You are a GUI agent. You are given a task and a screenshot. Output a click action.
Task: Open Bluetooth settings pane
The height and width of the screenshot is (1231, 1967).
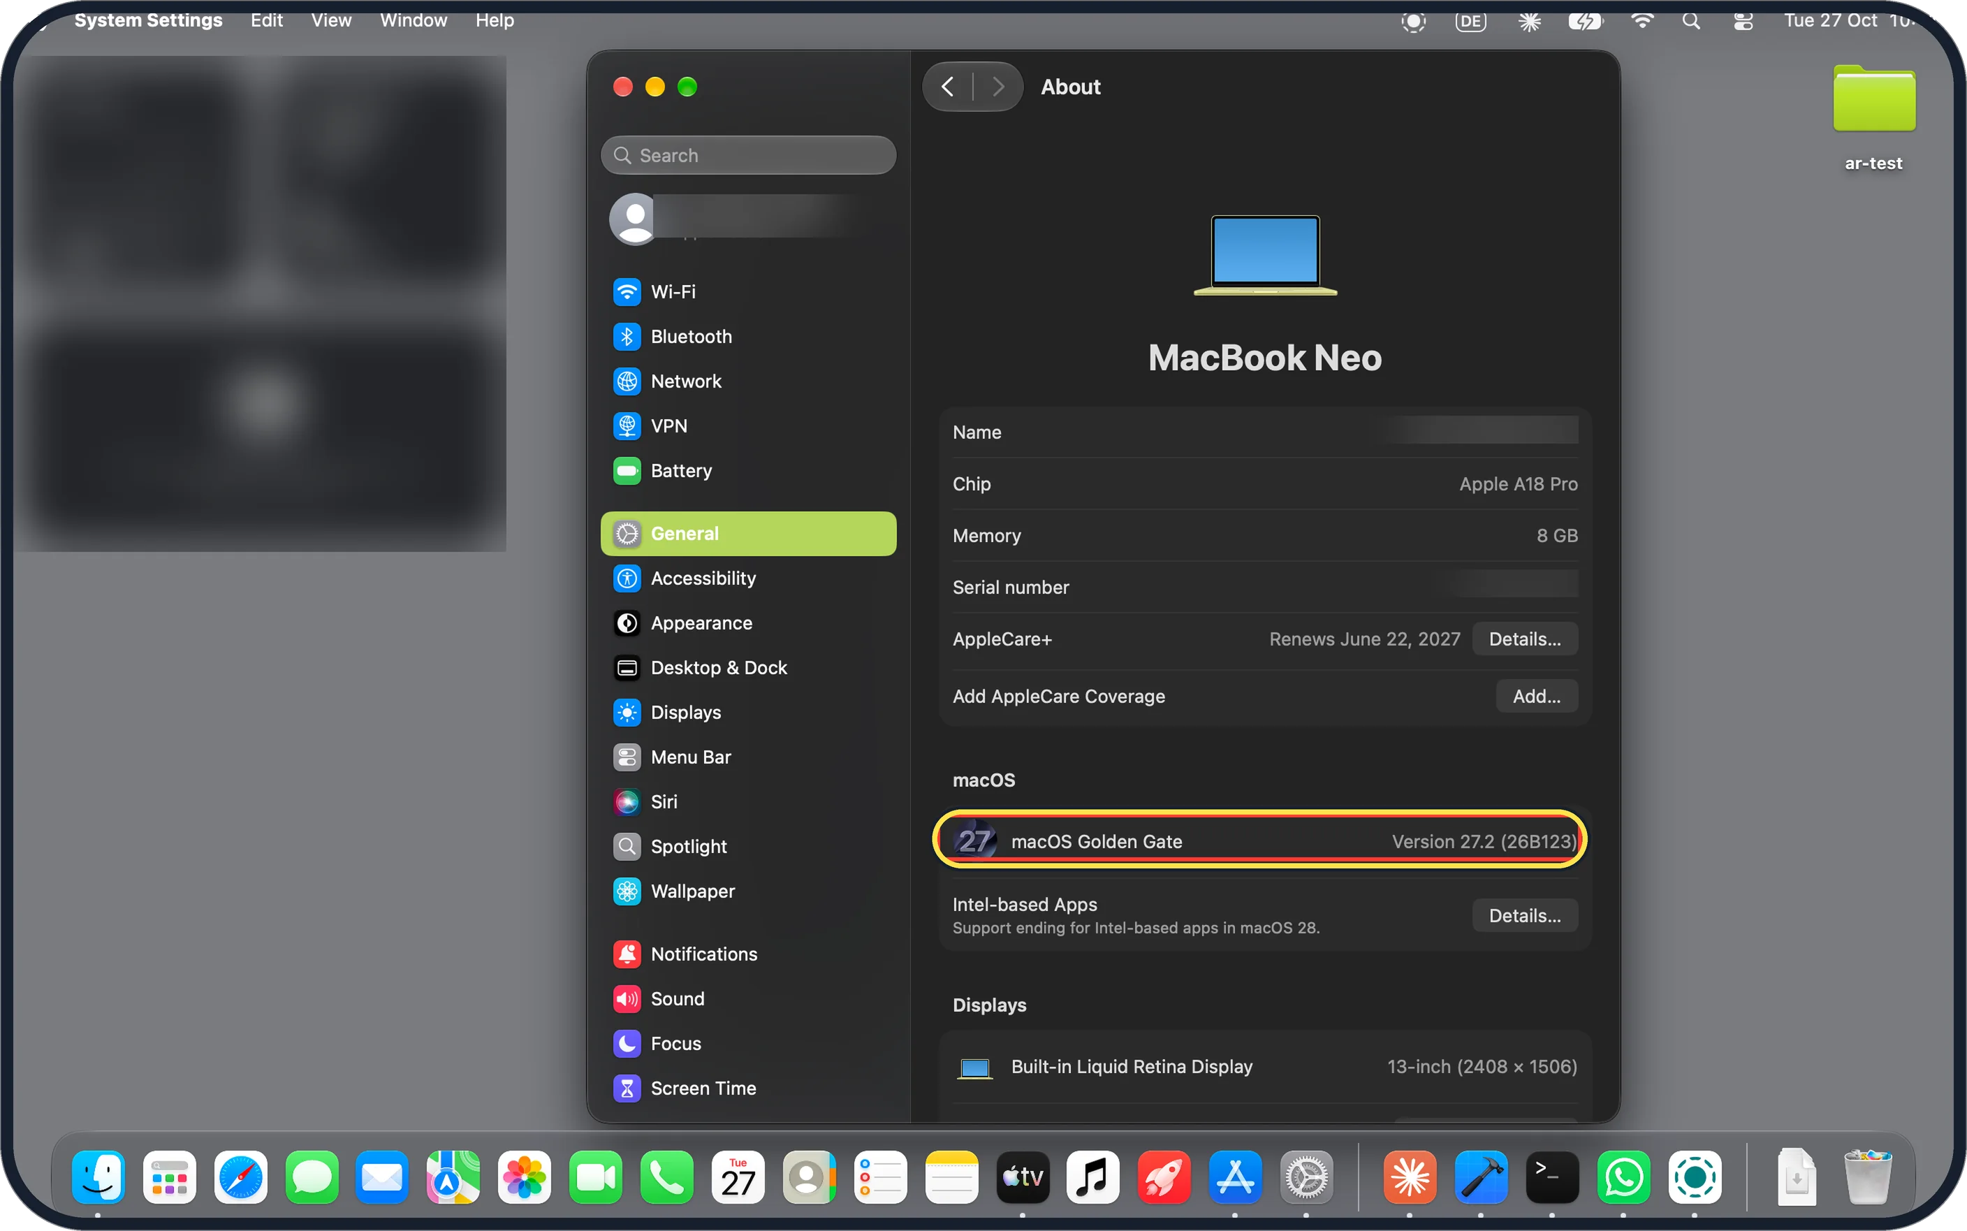pos(748,336)
